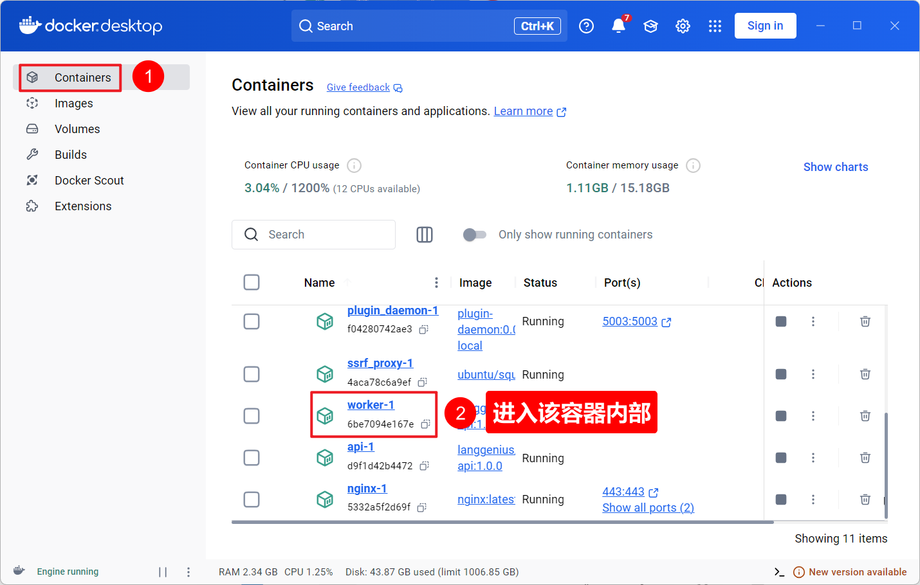Delete the nginx-1 container

865,500
